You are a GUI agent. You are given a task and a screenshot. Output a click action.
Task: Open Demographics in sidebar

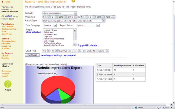[8, 41]
